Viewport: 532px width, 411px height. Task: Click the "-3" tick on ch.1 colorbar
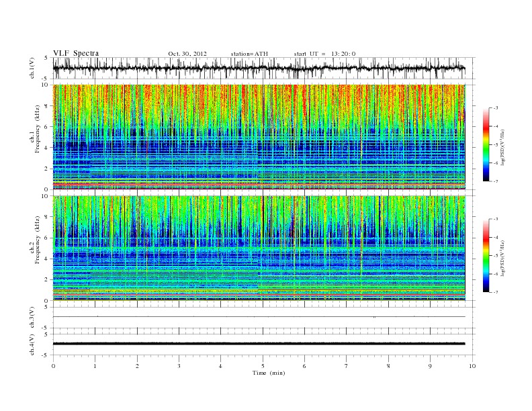496,108
